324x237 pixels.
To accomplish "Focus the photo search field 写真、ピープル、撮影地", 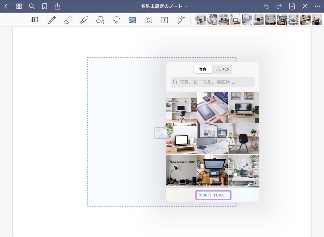I will coord(212,82).
